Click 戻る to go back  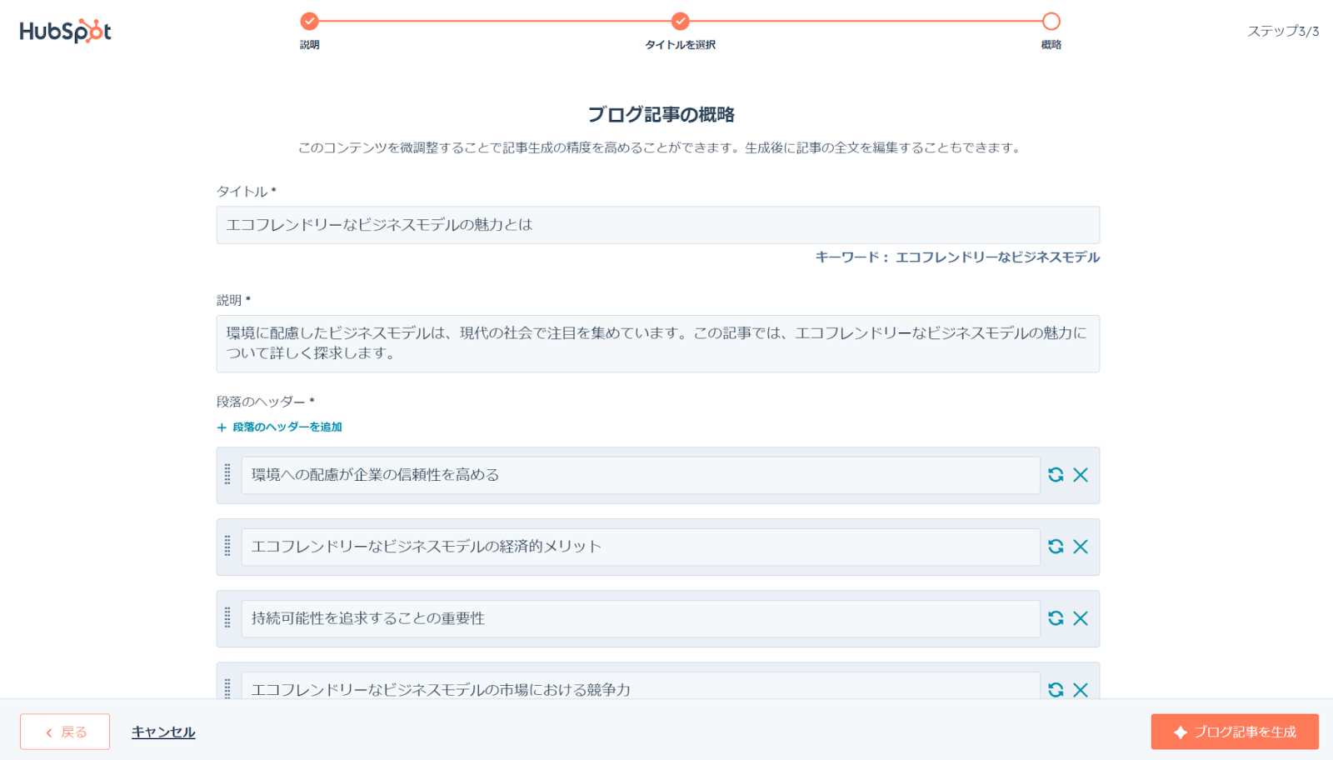(x=65, y=732)
